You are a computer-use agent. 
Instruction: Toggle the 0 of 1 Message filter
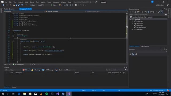(48, 70)
